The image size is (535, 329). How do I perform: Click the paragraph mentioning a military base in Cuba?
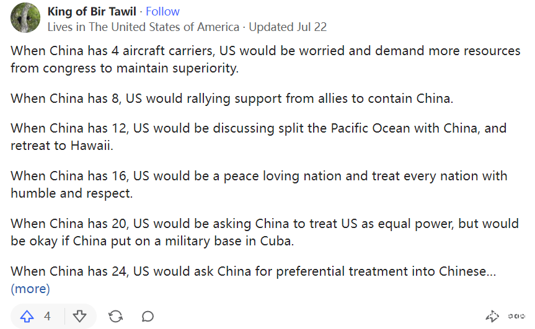[265, 232]
